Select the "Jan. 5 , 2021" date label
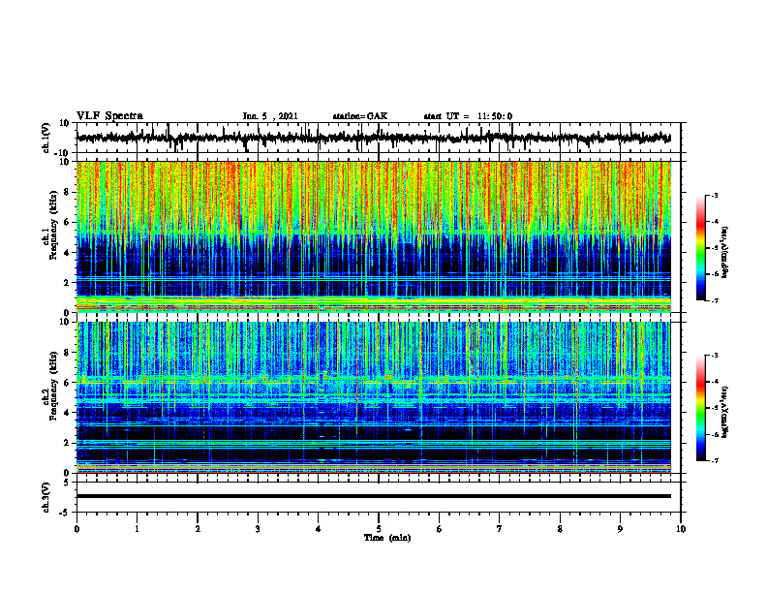 pyautogui.click(x=270, y=116)
